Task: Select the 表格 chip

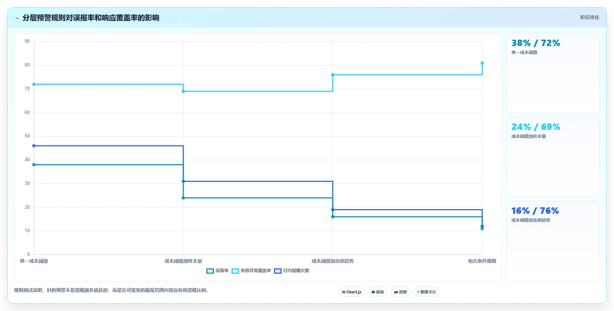Action: (377, 292)
